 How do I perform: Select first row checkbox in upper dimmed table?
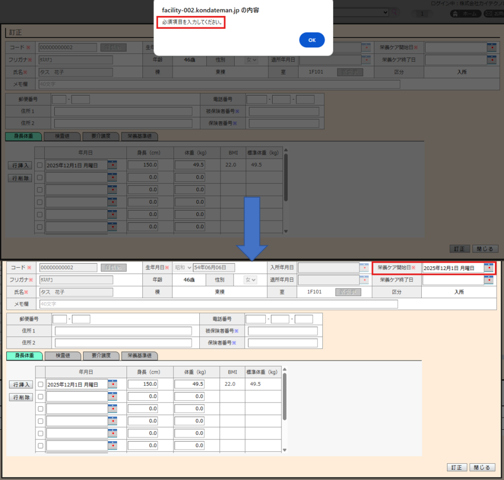[40, 165]
